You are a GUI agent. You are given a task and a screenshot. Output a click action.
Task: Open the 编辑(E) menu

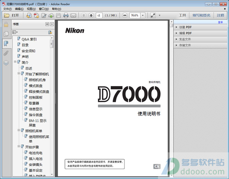coord(19,9)
